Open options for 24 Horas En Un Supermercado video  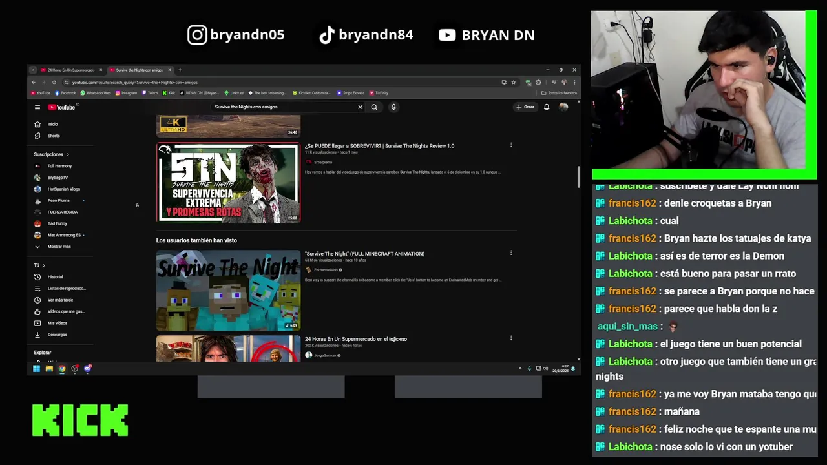511,338
